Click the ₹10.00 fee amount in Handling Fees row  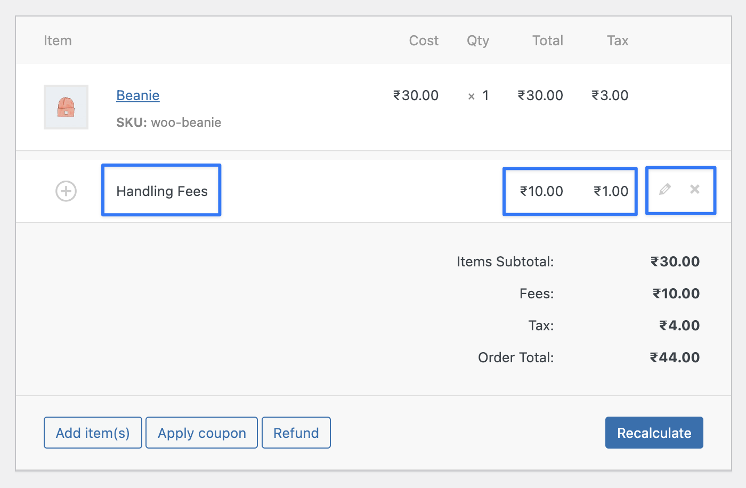(541, 191)
